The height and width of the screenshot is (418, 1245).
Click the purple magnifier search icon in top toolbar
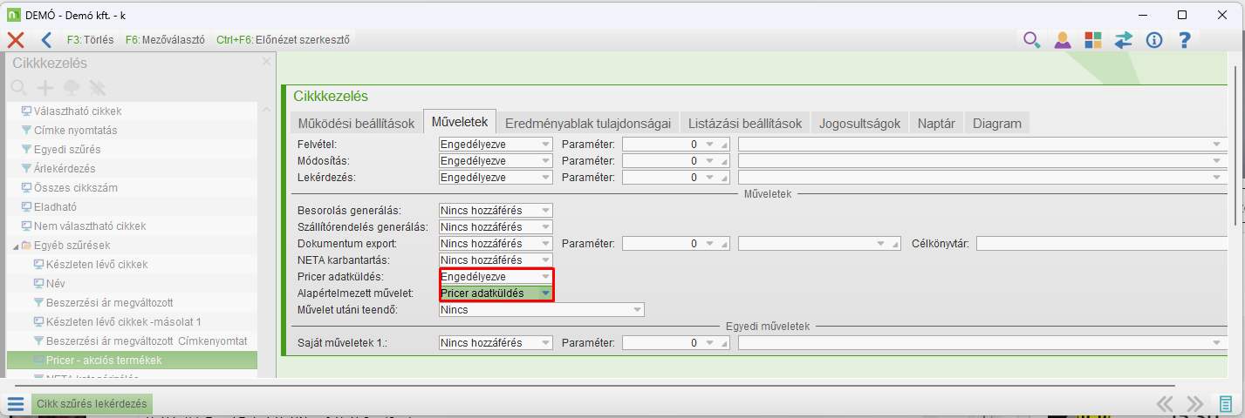click(1032, 39)
